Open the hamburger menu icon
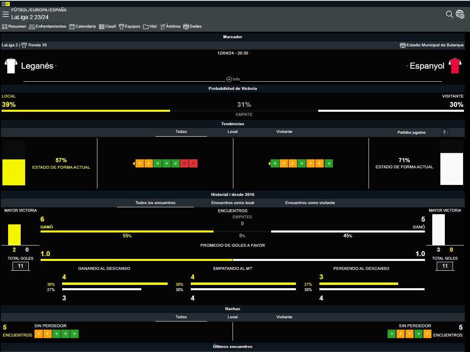This screenshot has width=470, height=352. (5, 14)
